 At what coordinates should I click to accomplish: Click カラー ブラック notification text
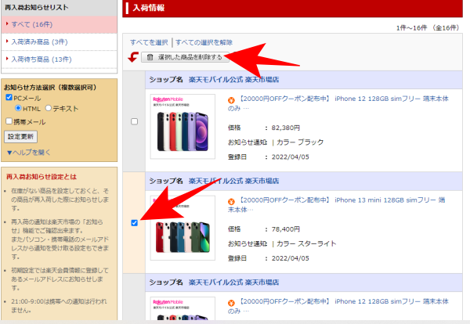click(x=300, y=142)
